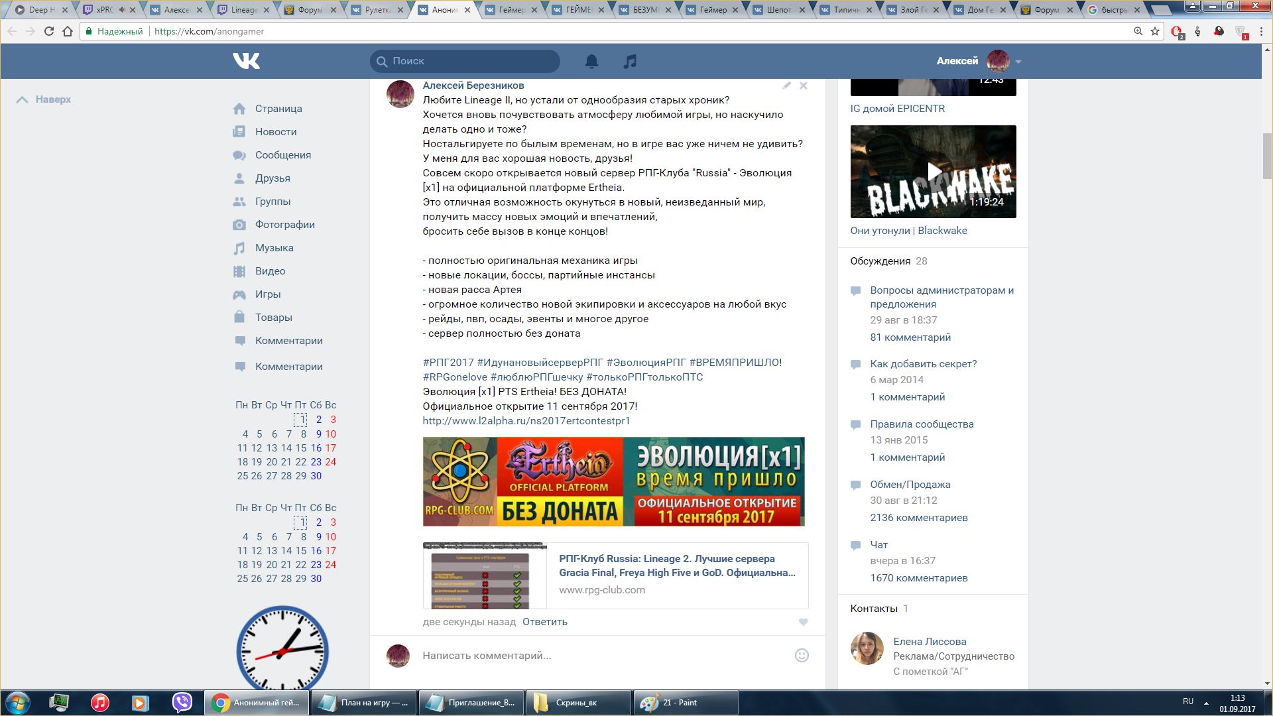Switch to 21 - Paint taskbar window

tap(686, 703)
